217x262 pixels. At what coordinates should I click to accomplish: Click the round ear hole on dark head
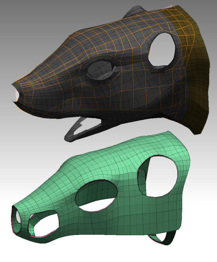click(x=162, y=49)
